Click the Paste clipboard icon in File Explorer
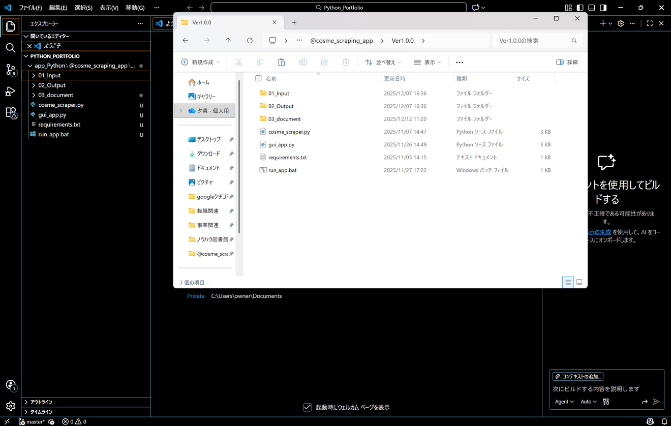The width and height of the screenshot is (671, 426). 281,62
